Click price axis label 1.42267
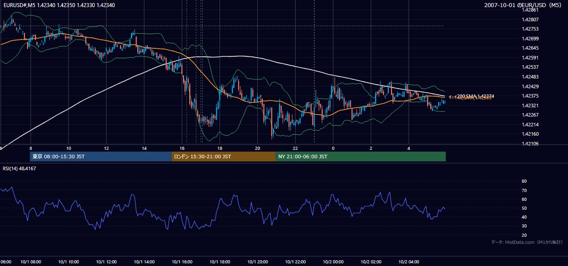Viewport: 568px width, 266px height. click(530, 115)
